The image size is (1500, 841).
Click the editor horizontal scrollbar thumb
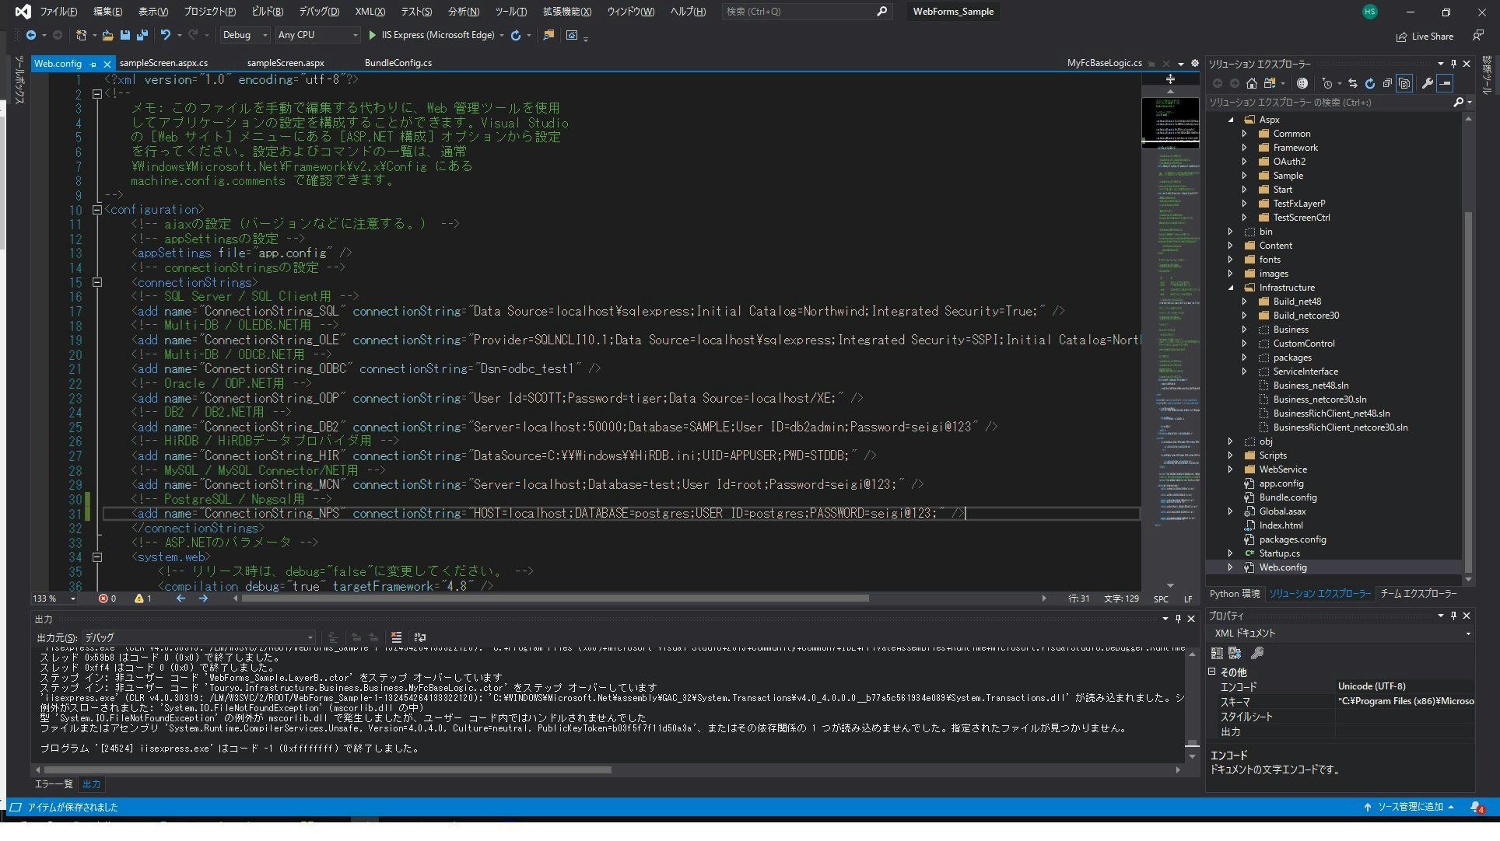click(554, 598)
